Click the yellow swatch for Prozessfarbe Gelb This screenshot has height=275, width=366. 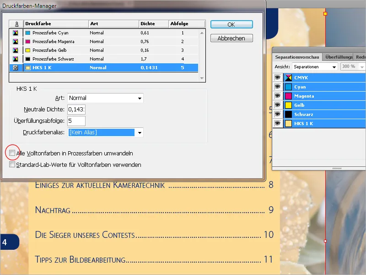[28, 50]
